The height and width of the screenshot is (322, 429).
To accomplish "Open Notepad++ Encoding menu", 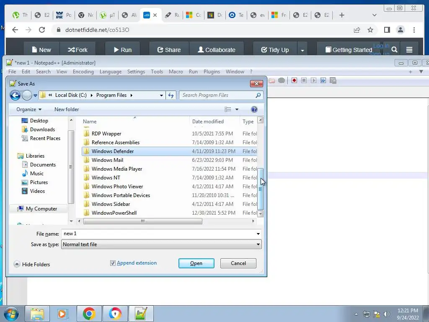I will 83,72.
